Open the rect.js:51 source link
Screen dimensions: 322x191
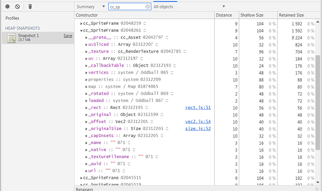[x=198, y=108]
